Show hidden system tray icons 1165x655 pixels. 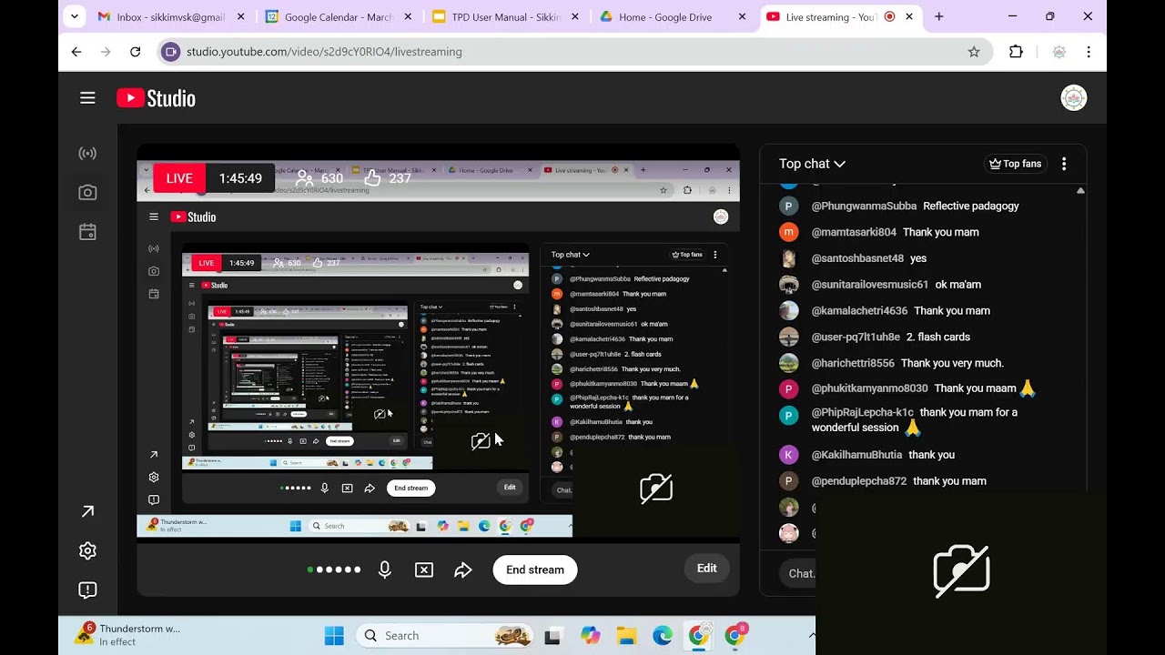pos(811,635)
